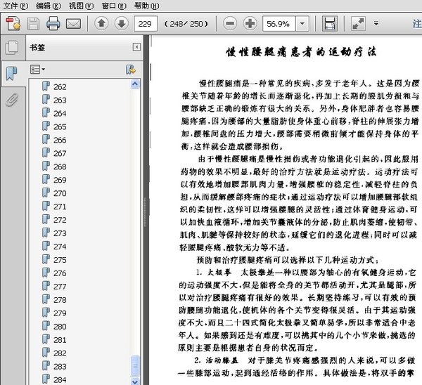Screen dimensions: 422x385
Task: Select the bookmarks panel icon in sidebar
Action: point(11,73)
